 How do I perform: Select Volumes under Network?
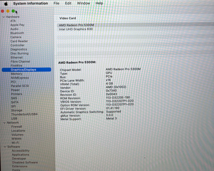pyautogui.click(x=17, y=135)
